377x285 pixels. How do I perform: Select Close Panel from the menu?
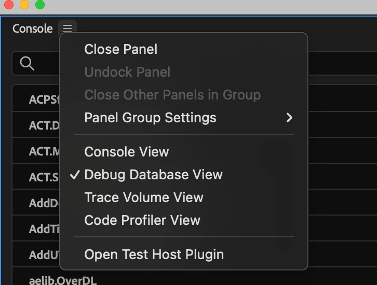[120, 50]
